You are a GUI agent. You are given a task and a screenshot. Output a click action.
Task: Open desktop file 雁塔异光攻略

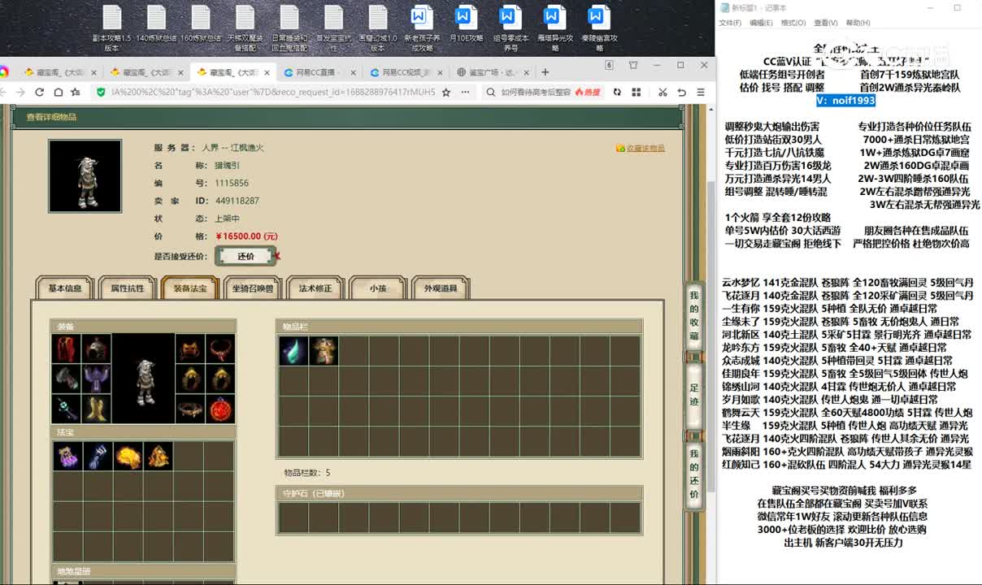tap(554, 28)
